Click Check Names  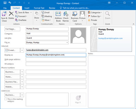[66, 17]
